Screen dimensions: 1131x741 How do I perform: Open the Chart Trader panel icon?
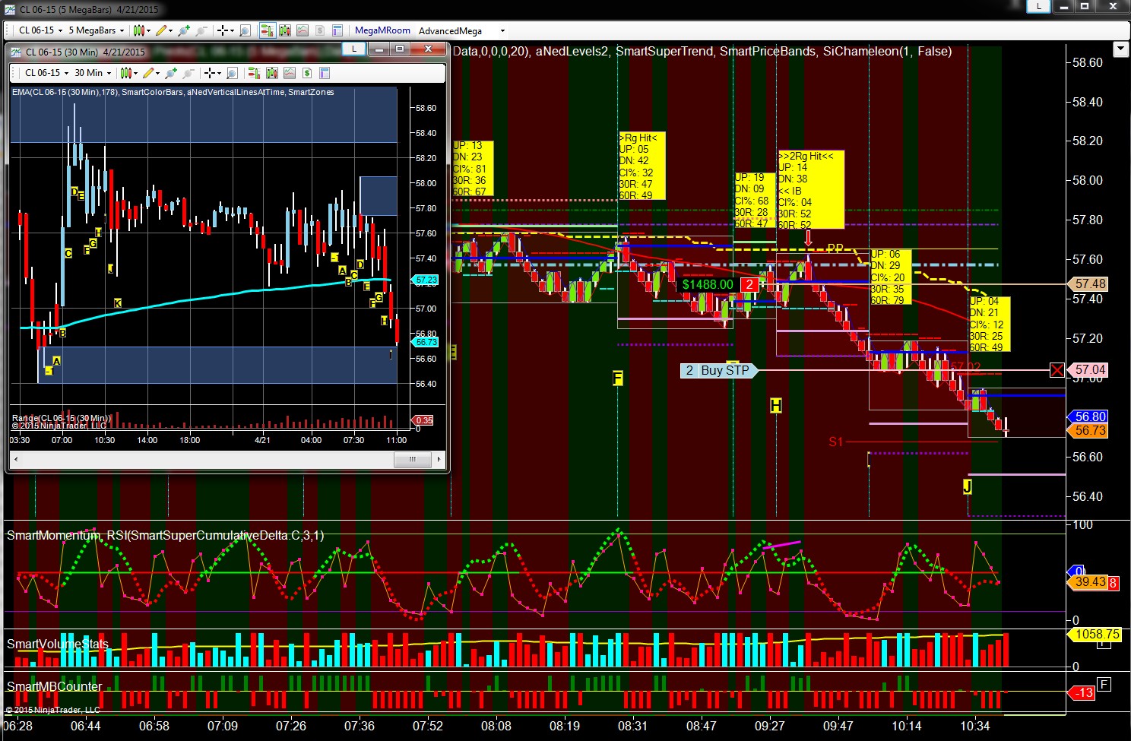pos(267,30)
